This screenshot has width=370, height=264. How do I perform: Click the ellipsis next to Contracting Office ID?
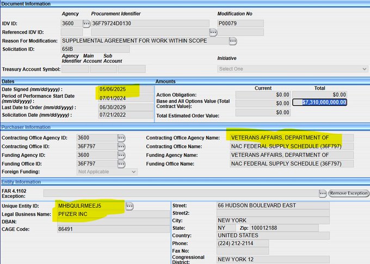(x=121, y=147)
